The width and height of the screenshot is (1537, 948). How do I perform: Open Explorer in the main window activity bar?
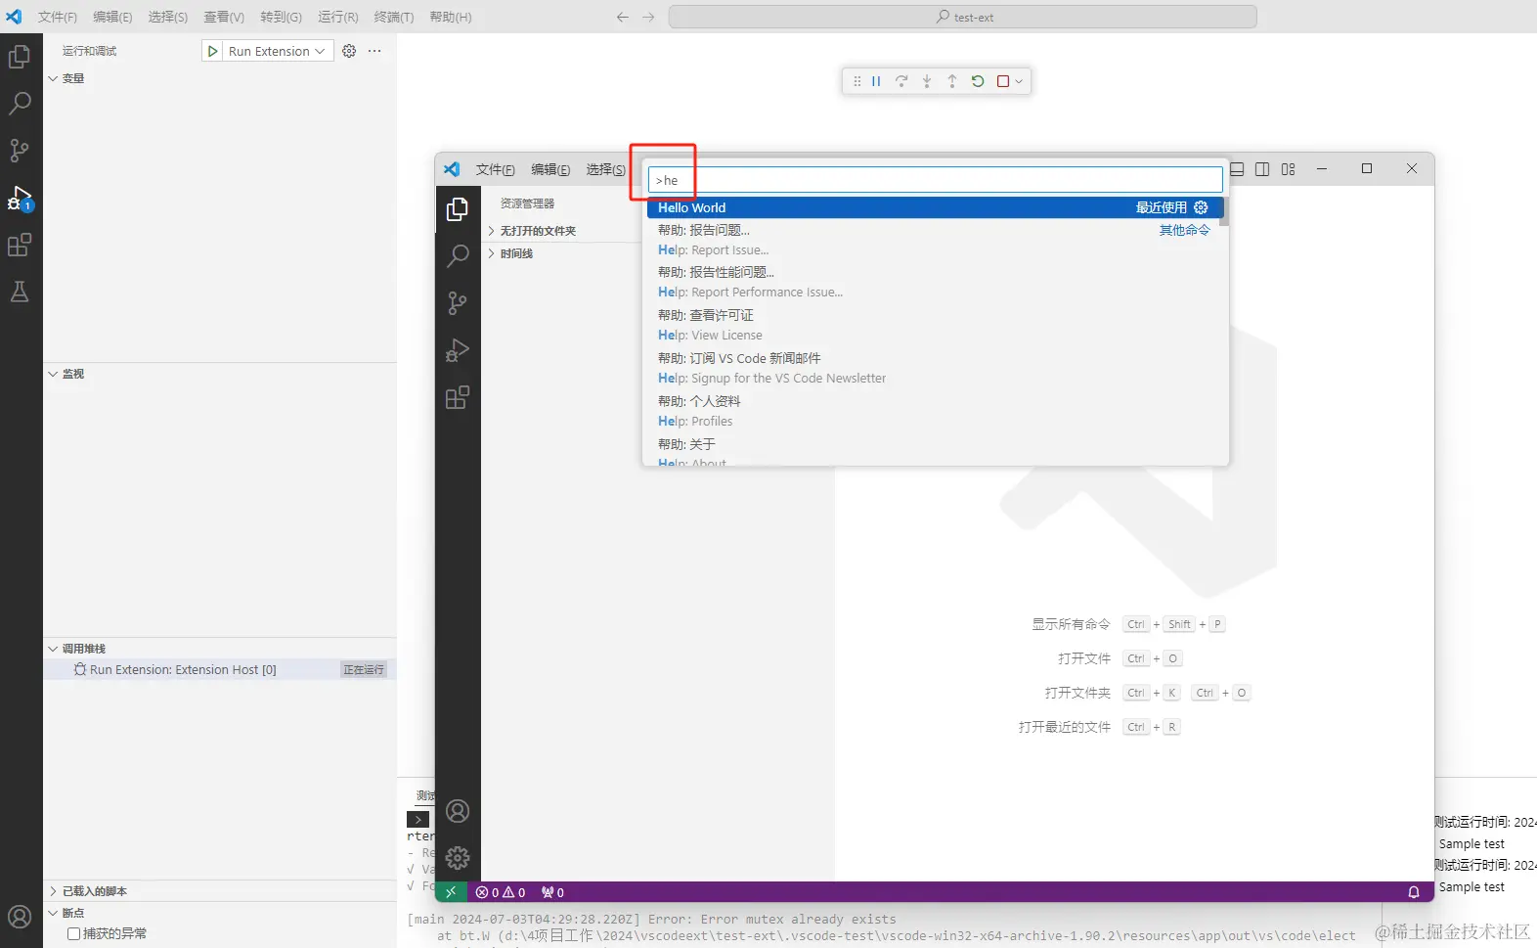coord(20,57)
